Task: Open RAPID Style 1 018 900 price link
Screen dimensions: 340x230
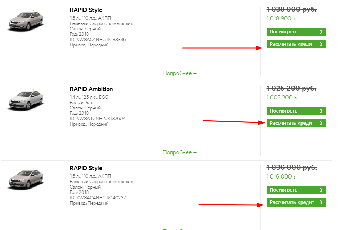Action: tap(281, 18)
